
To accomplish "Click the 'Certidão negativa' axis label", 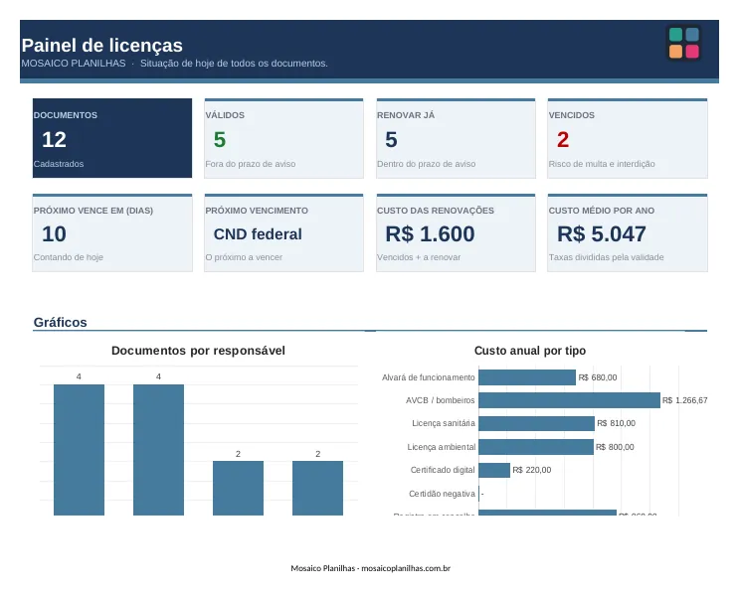I will tap(442, 494).
